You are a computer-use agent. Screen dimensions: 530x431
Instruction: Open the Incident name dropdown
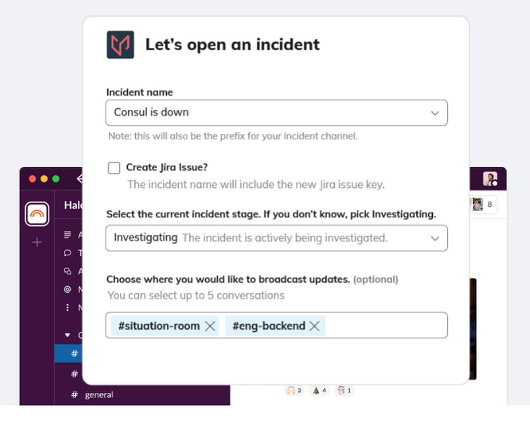click(277, 113)
